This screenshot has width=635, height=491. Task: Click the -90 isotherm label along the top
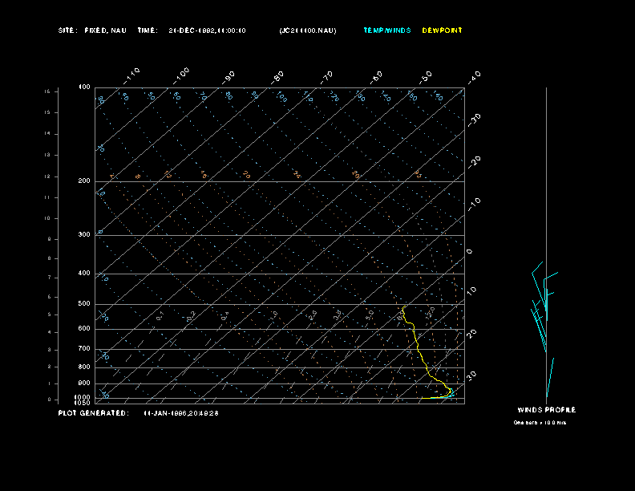(x=229, y=77)
